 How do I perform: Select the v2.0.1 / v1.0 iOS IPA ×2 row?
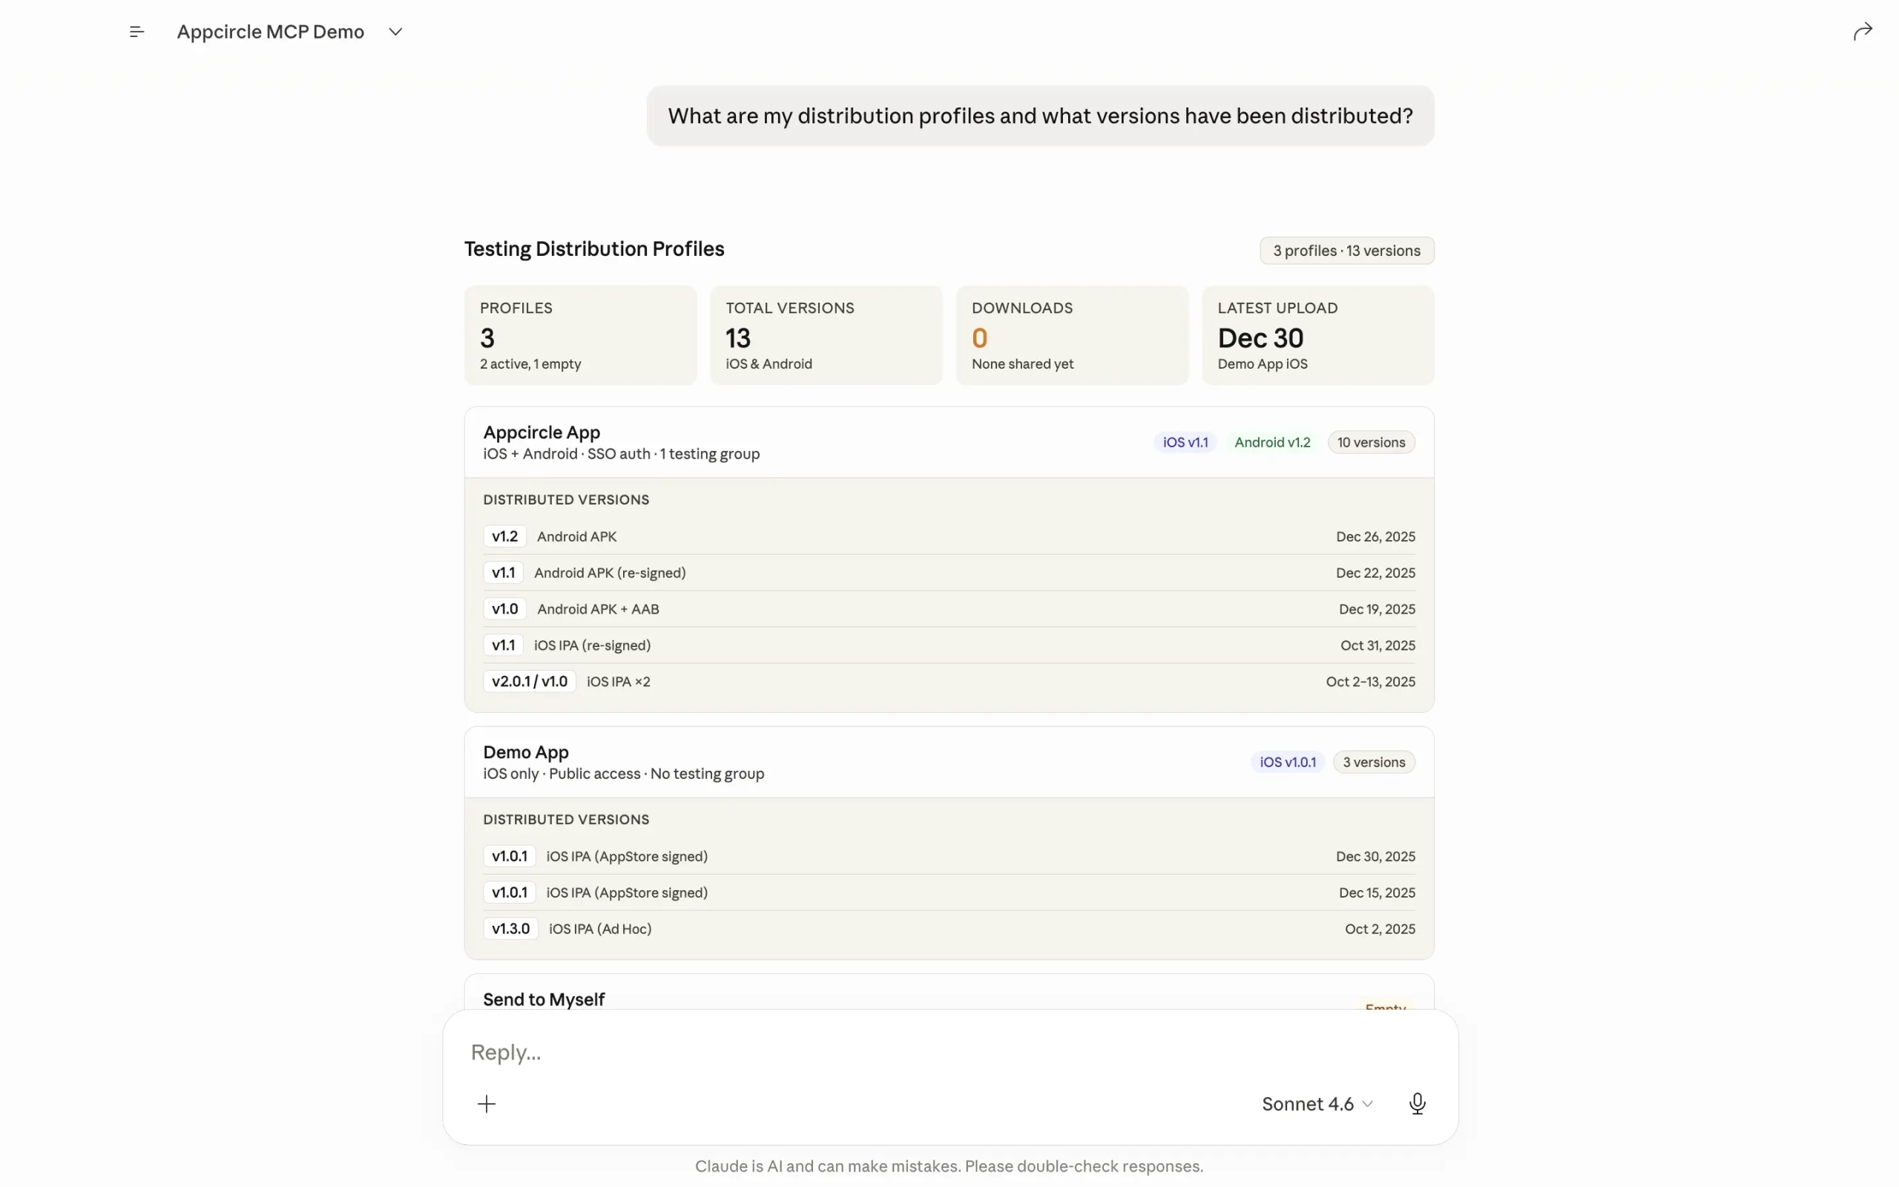click(949, 680)
